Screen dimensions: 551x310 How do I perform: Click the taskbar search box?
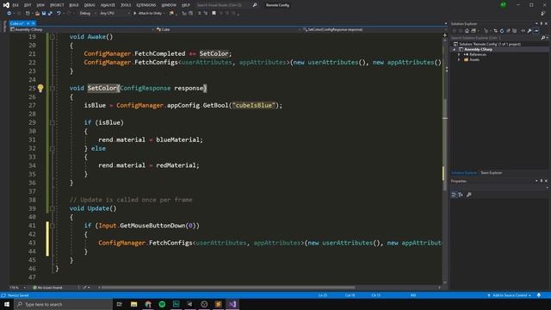[63, 304]
